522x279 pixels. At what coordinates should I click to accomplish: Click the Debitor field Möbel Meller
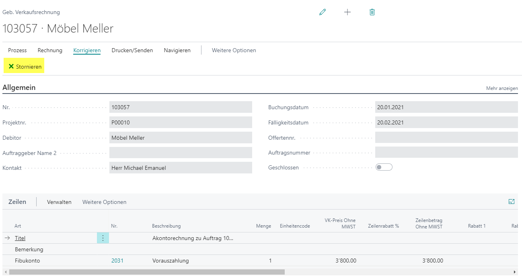[x=181, y=138]
